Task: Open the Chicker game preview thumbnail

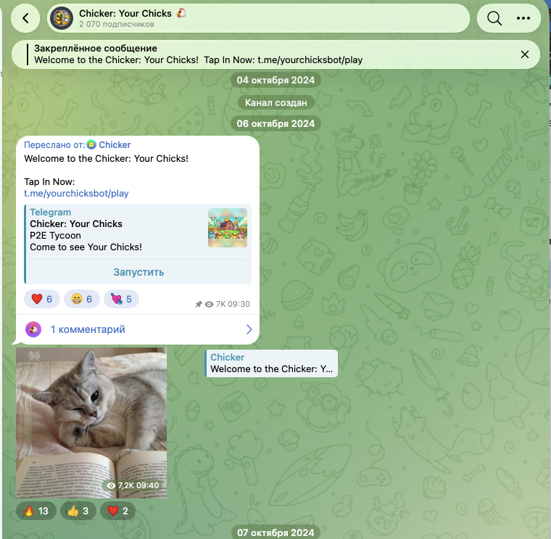Action: (x=228, y=228)
